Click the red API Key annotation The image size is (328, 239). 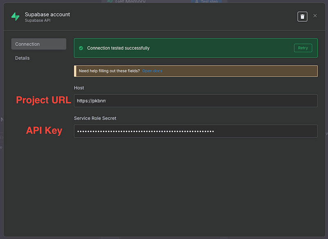point(44,131)
